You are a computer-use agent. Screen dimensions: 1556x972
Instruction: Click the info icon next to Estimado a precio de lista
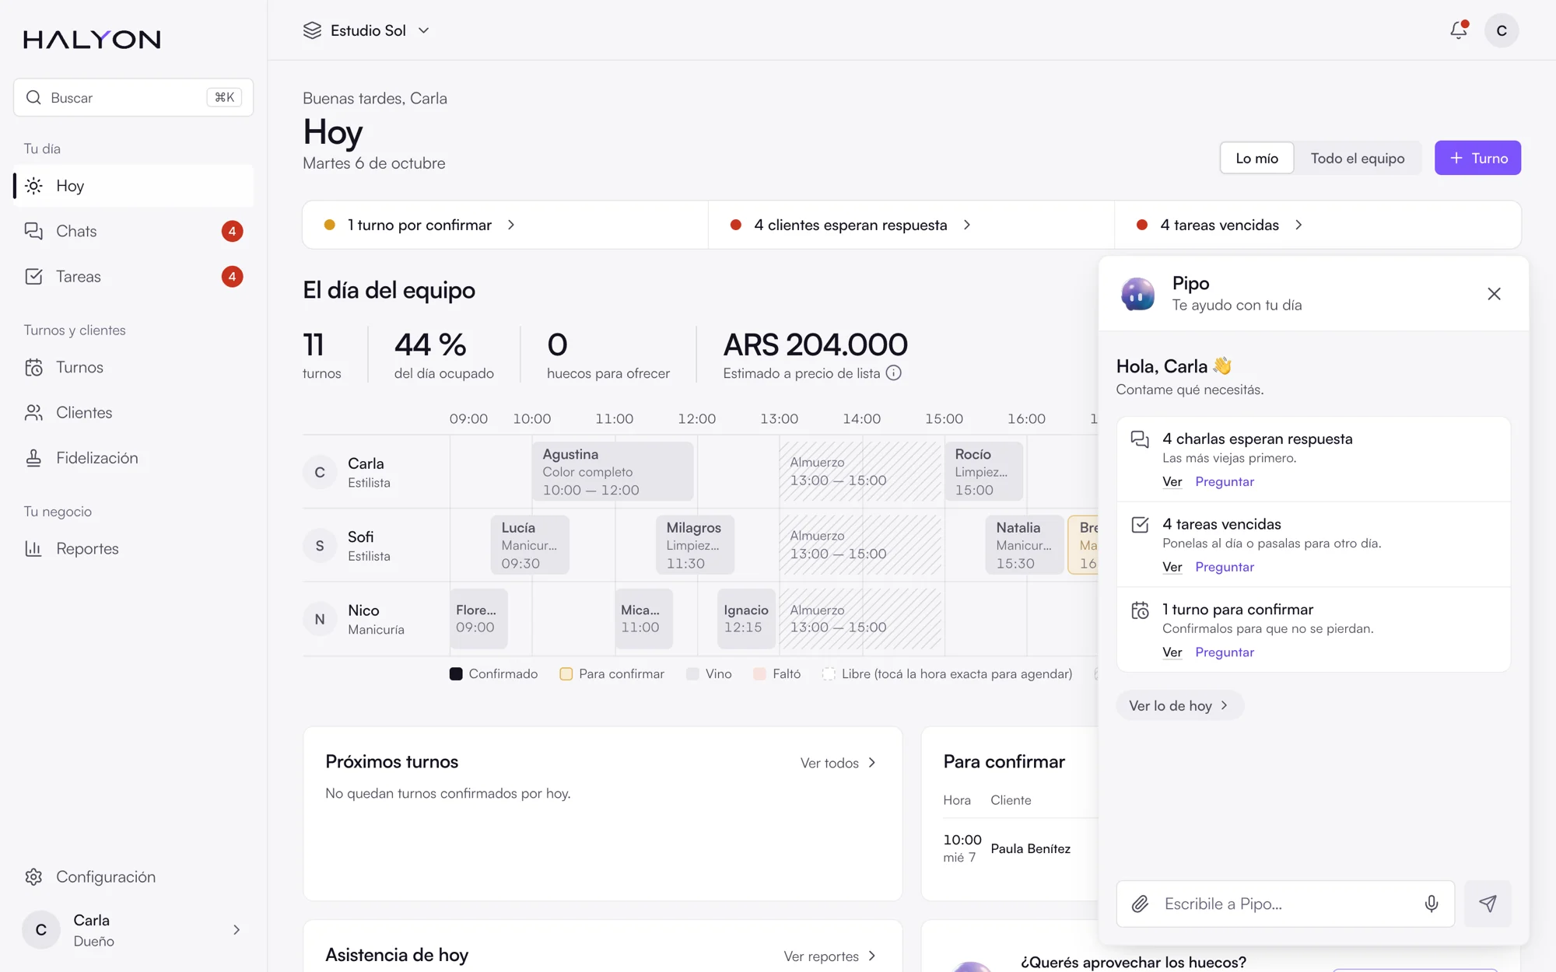pos(894,373)
